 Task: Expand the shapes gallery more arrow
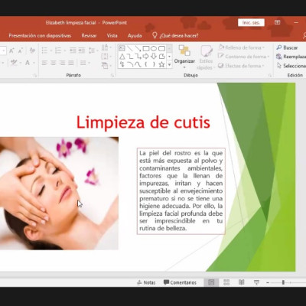tap(170, 65)
